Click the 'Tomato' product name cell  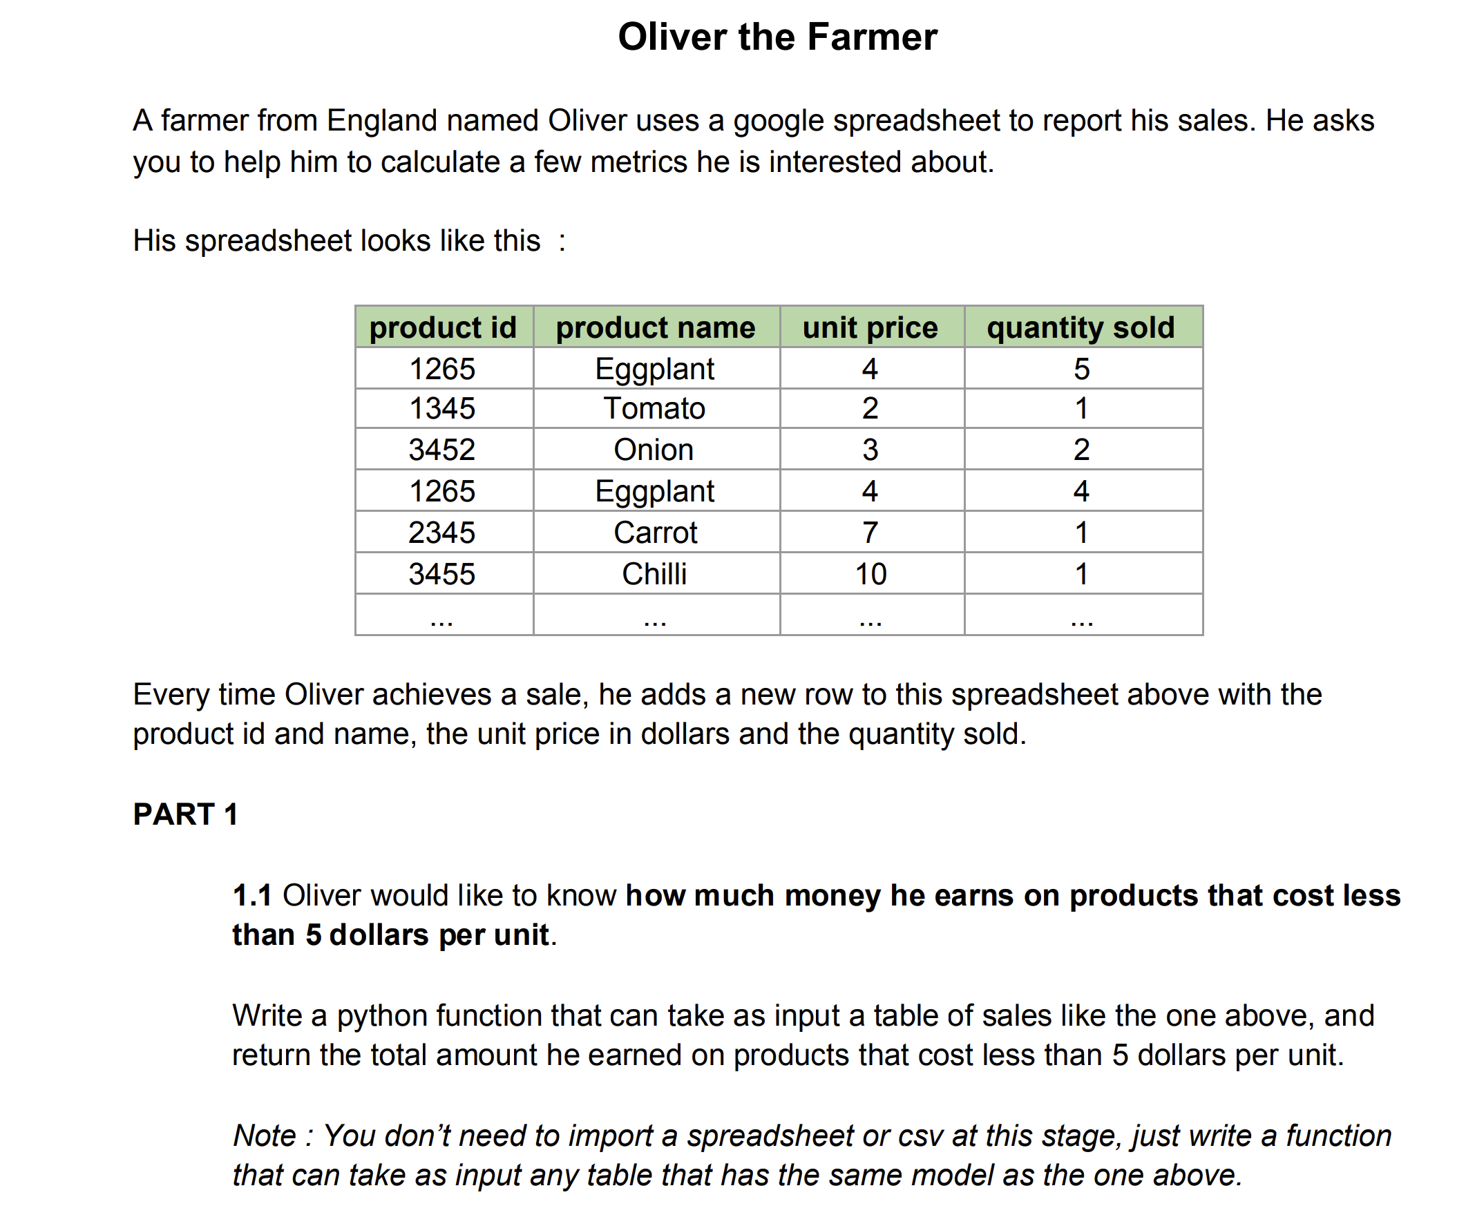click(x=656, y=409)
